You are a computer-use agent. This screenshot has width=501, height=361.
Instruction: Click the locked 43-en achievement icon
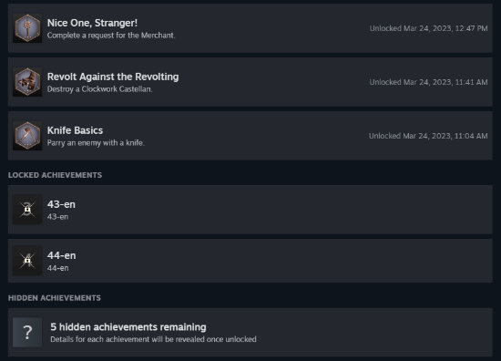[x=27, y=210]
